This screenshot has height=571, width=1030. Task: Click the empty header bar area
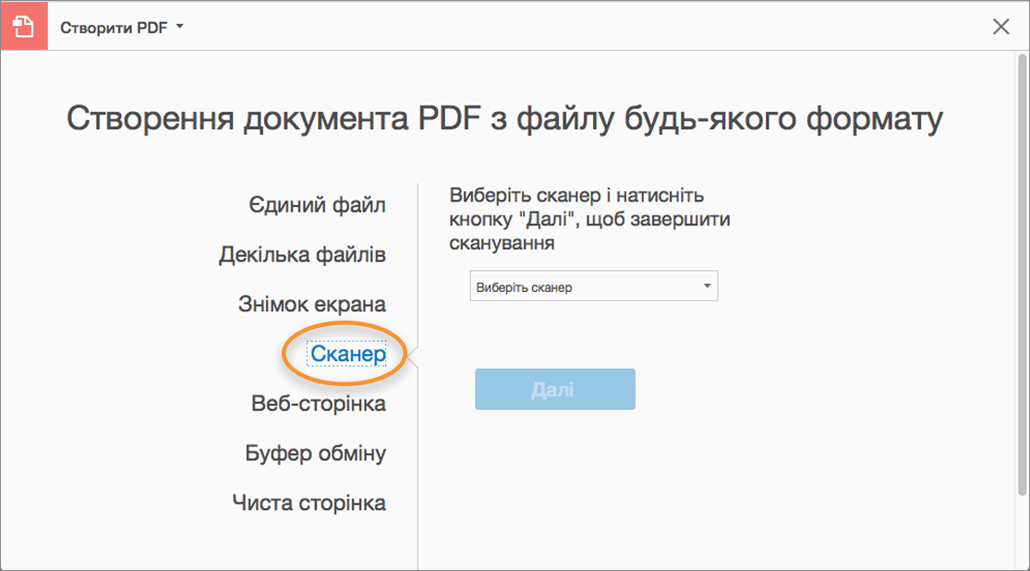click(591, 27)
